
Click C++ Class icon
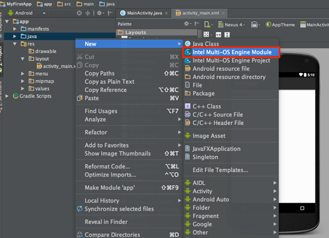[x=188, y=106]
